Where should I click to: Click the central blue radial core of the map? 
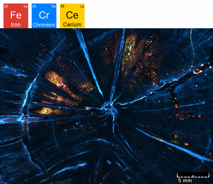tap(110, 108)
